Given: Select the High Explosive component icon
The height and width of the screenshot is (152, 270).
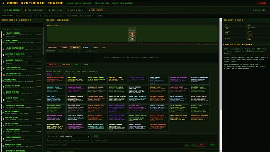Looking at the screenshot, I should pos(4,49).
